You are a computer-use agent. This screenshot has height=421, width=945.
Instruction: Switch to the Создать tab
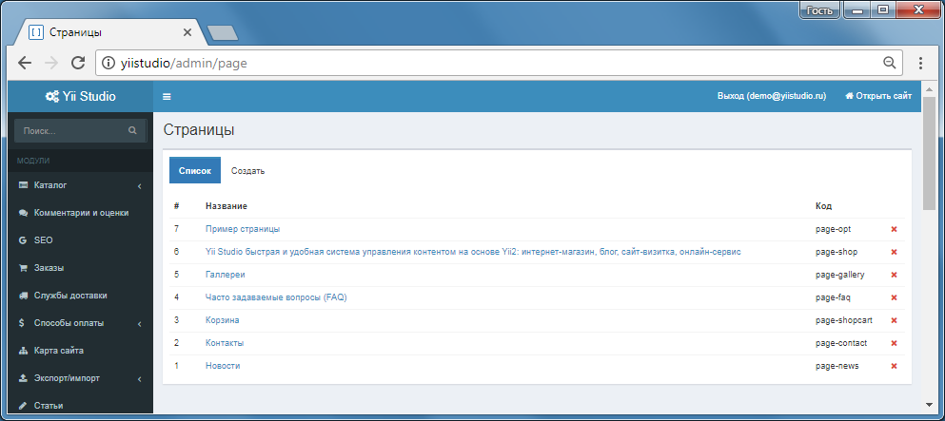(x=247, y=171)
